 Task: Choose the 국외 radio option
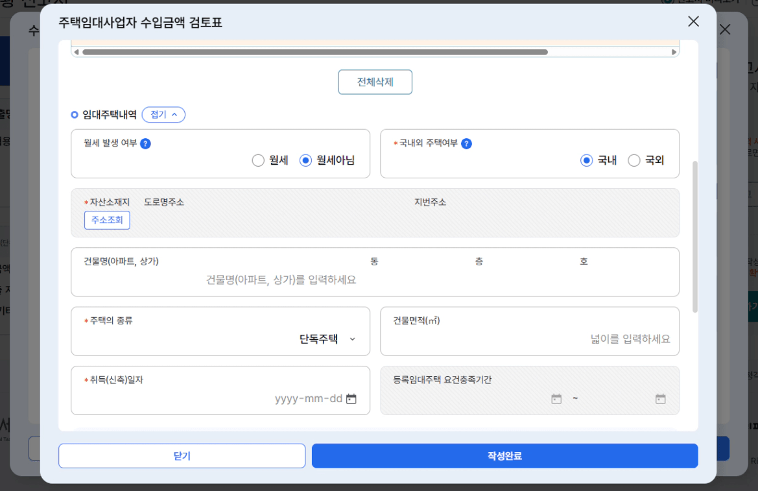[634, 160]
